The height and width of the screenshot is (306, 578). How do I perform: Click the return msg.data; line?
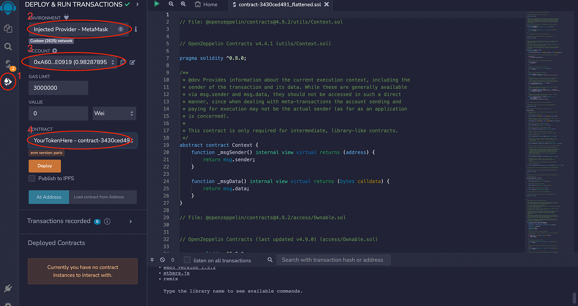coord(226,189)
